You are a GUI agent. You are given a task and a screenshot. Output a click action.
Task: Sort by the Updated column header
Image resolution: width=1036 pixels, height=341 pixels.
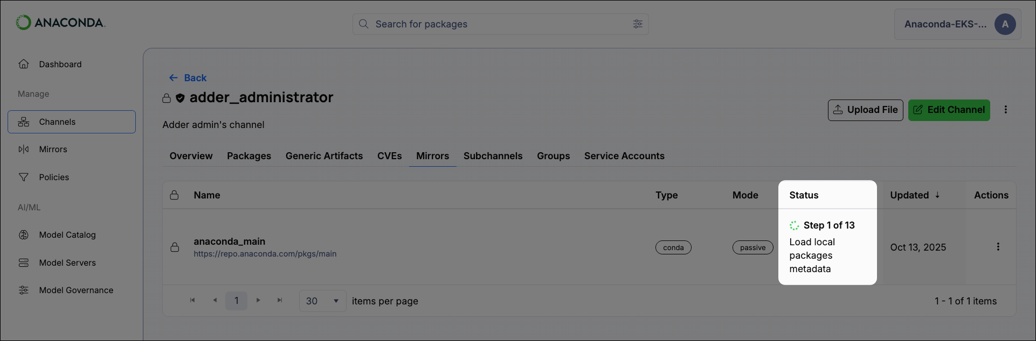[914, 195]
